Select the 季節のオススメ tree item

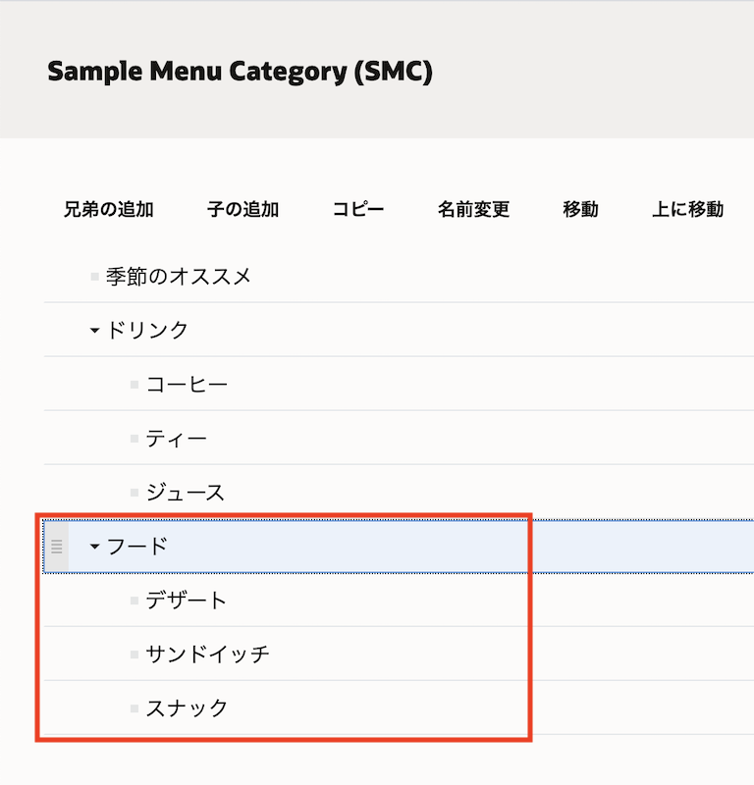(179, 277)
